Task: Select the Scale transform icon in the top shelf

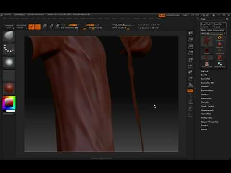Action: (x=51, y=26)
